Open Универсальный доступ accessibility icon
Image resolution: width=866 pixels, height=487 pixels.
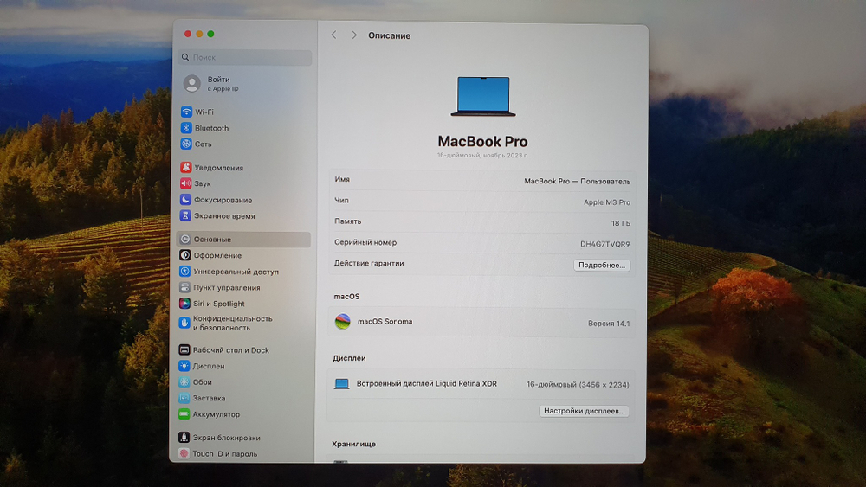(185, 272)
